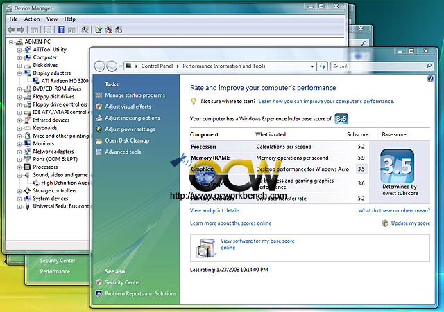The image size is (444, 312).
Task: Click View software for my base score online
Action: click(257, 244)
